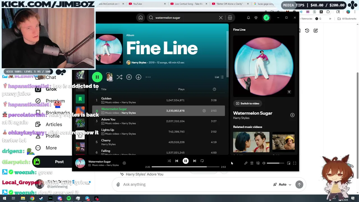Image resolution: width=359 pixels, height=202 pixels.
Task: Click the Fine Line album cover thumbnail
Action: pos(109,49)
